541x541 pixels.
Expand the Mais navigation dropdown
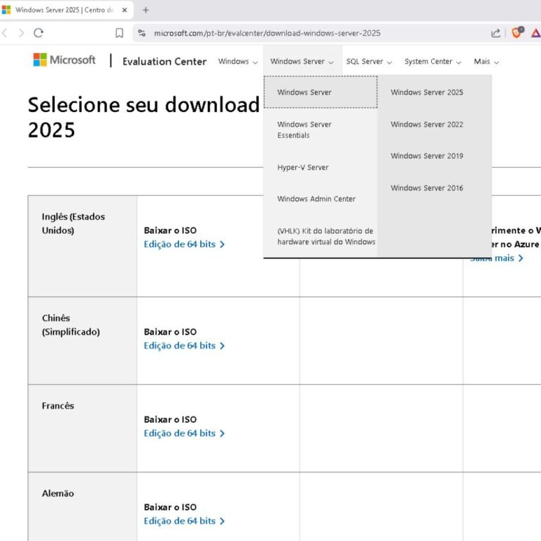coord(486,61)
